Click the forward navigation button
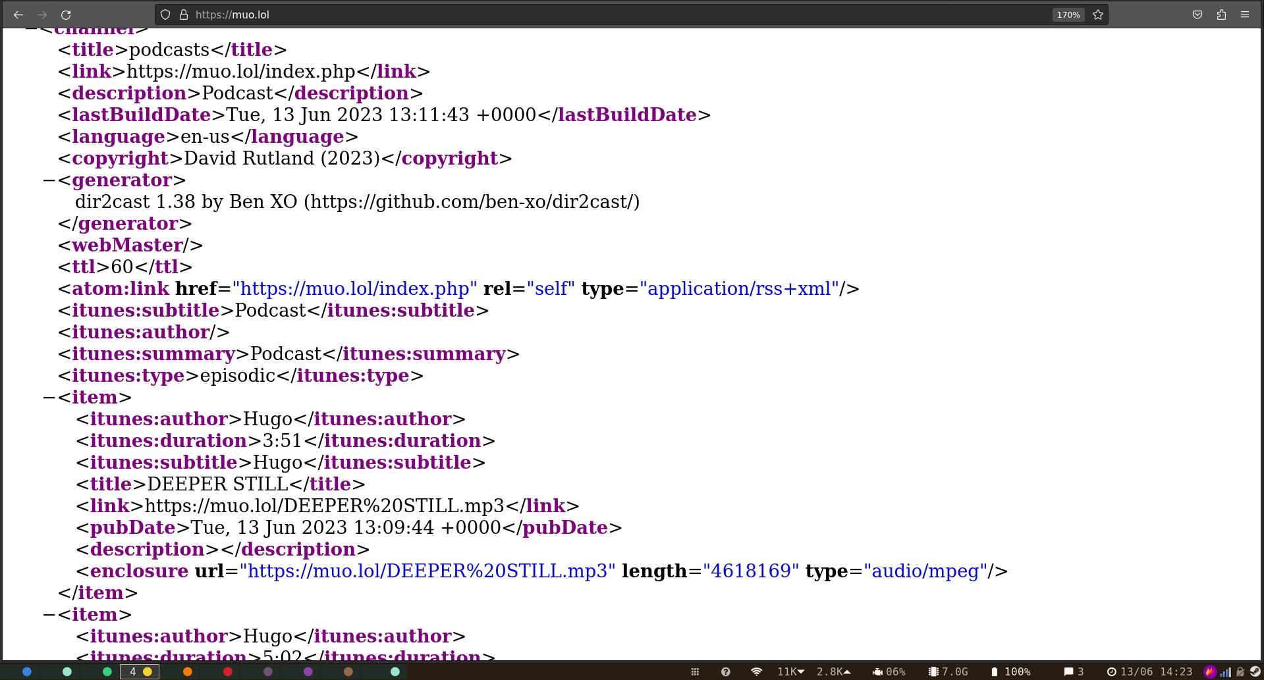 [x=42, y=14]
